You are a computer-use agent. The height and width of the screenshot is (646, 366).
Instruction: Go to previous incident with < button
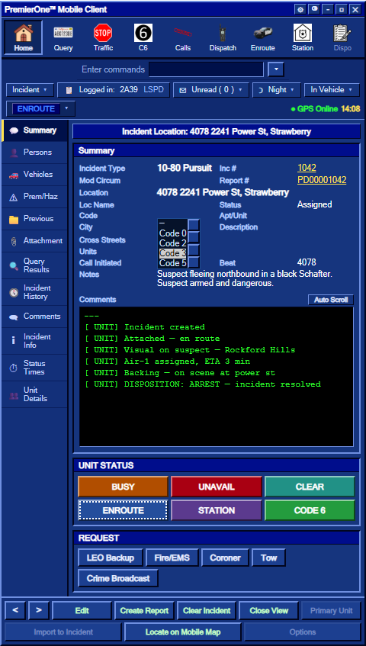[15, 611]
